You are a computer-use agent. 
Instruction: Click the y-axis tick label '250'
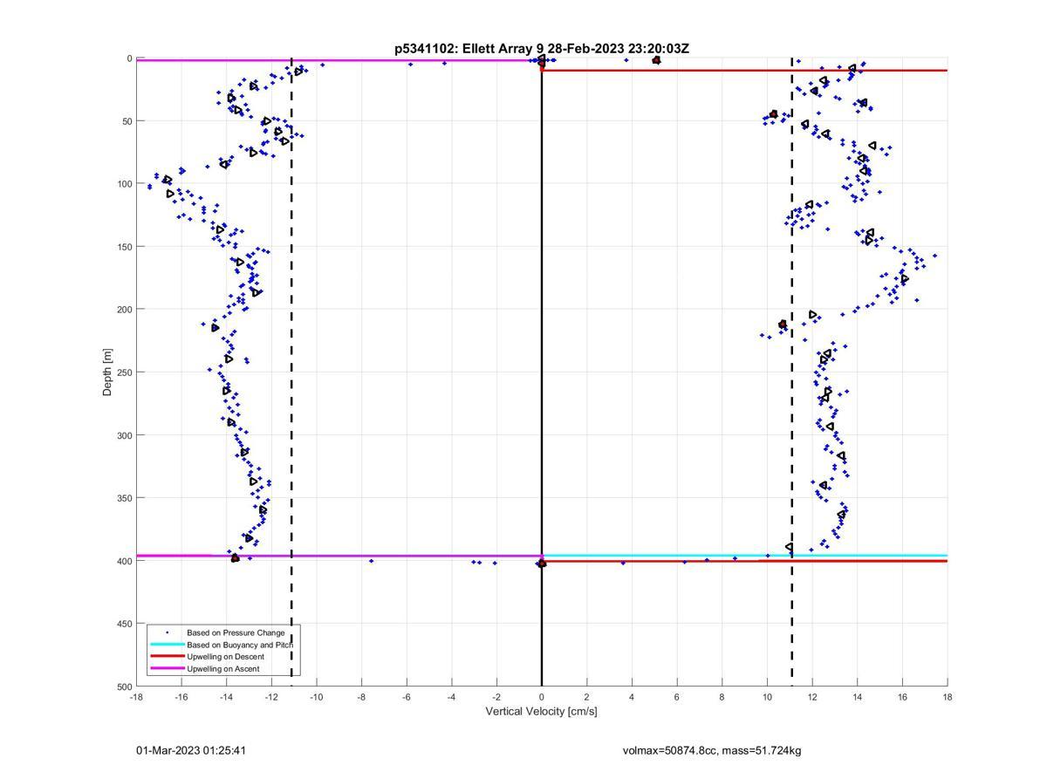124,372
